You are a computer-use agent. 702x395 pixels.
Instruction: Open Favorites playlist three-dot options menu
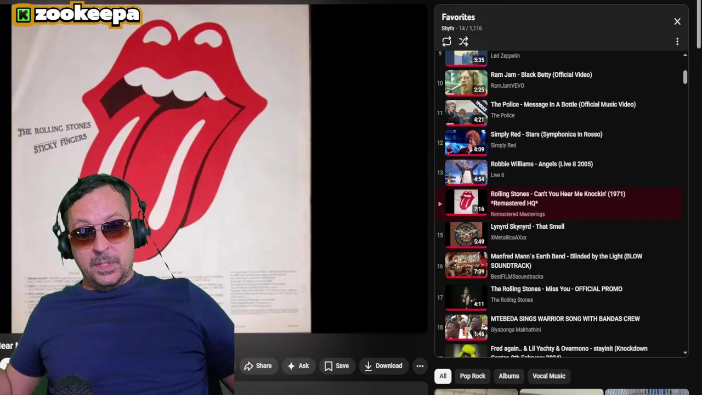(677, 42)
